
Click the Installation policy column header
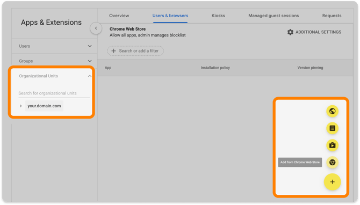(215, 68)
